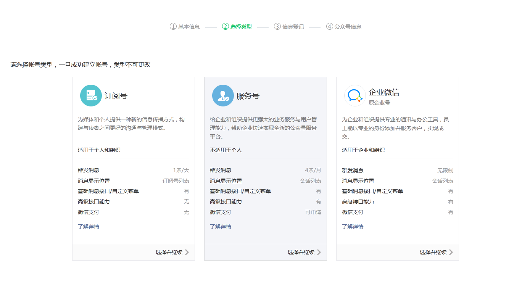
Task: Select the 选择类型 step label
Action: coord(241,27)
